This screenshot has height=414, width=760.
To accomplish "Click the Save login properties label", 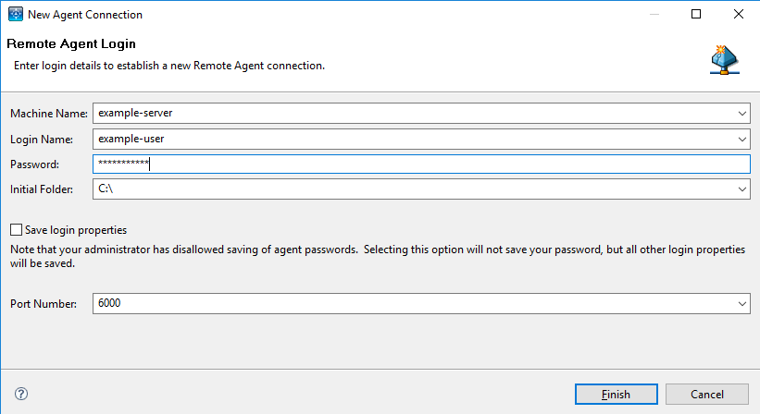I will (x=76, y=230).
